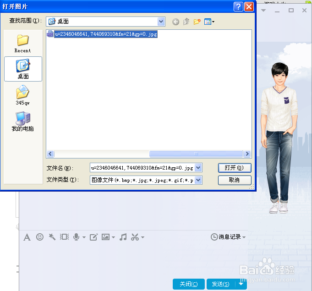Maximize the chat window
The width and height of the screenshot is (312, 291).
291,11
